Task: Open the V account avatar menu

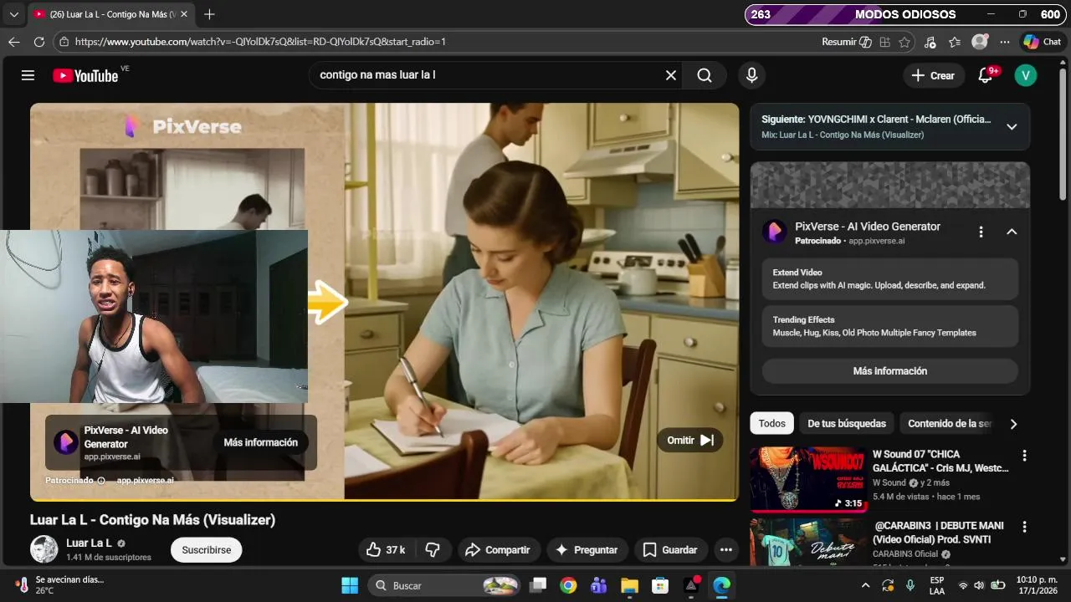Action: tap(1026, 75)
